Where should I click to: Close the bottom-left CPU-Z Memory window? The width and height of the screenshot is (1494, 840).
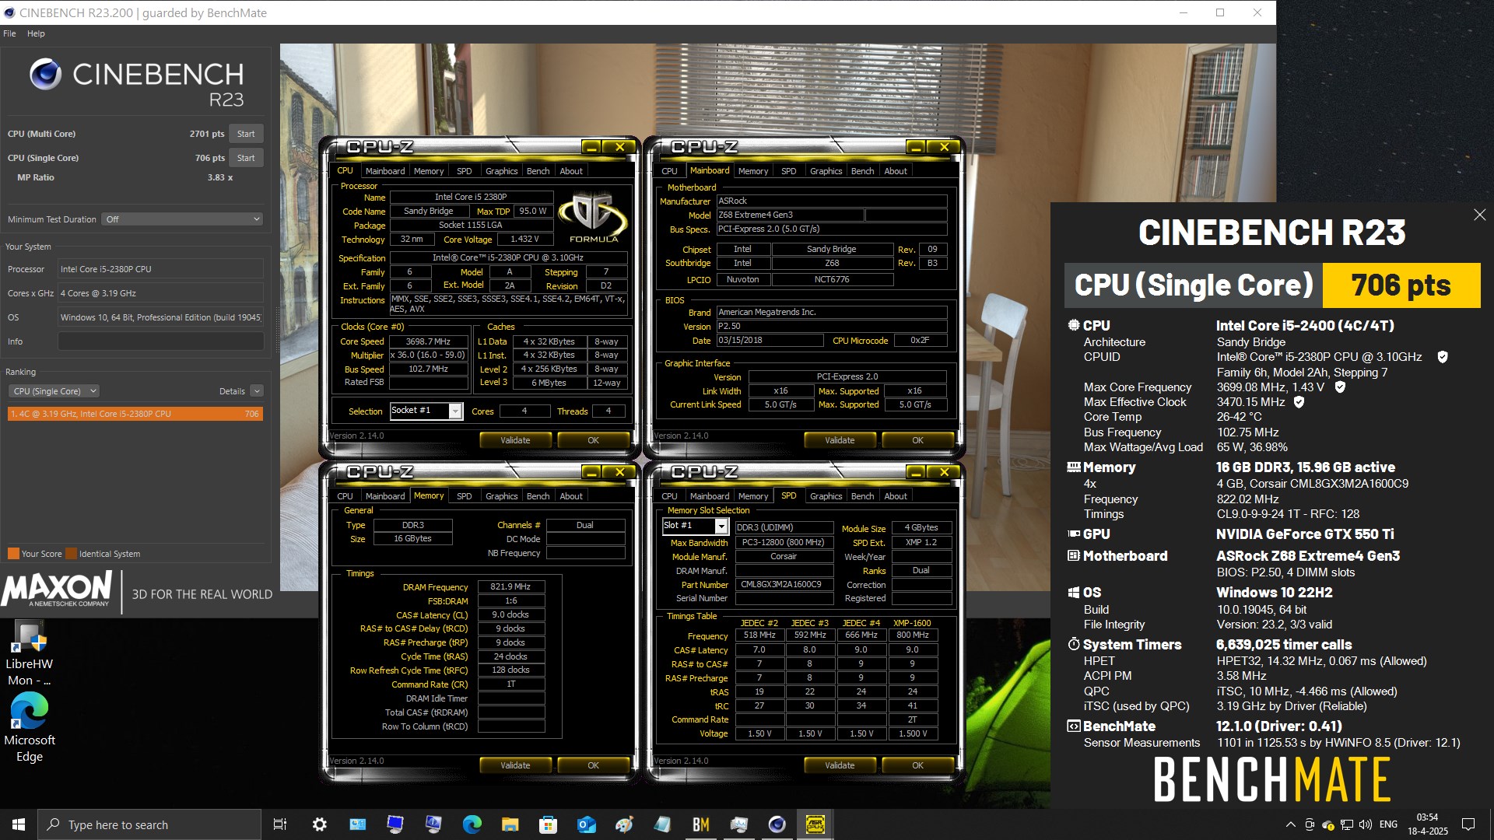pos(620,472)
